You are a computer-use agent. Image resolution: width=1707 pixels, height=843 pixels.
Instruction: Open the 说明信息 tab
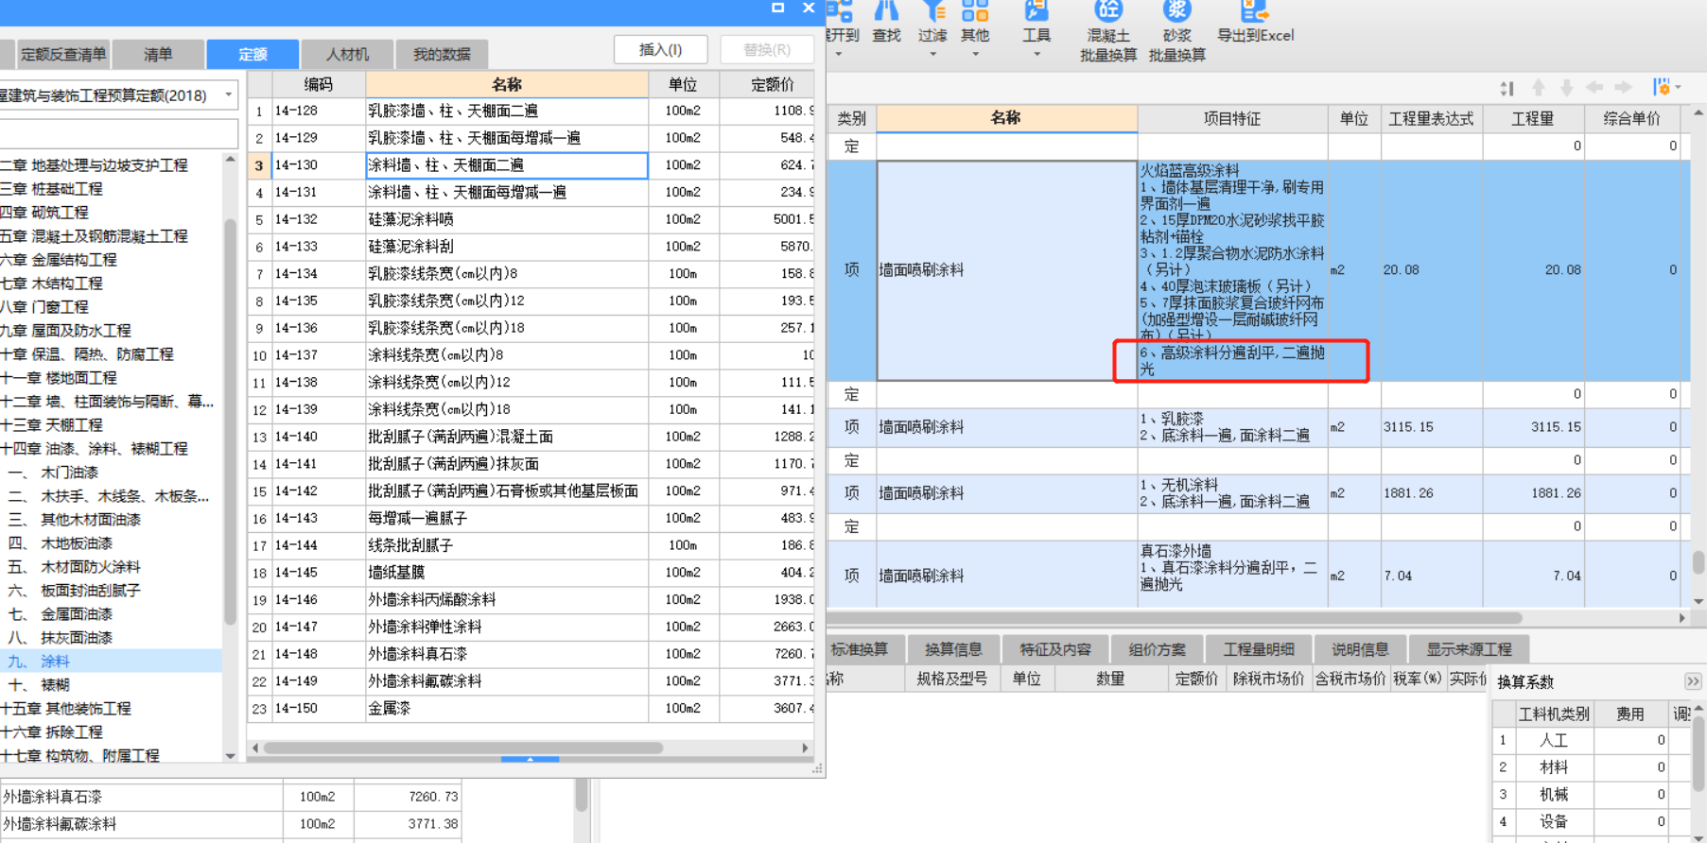1360,649
